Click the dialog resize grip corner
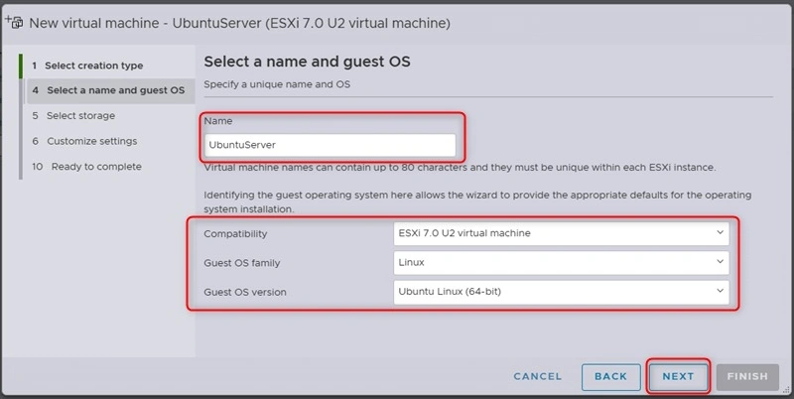The image size is (794, 399). click(786, 389)
